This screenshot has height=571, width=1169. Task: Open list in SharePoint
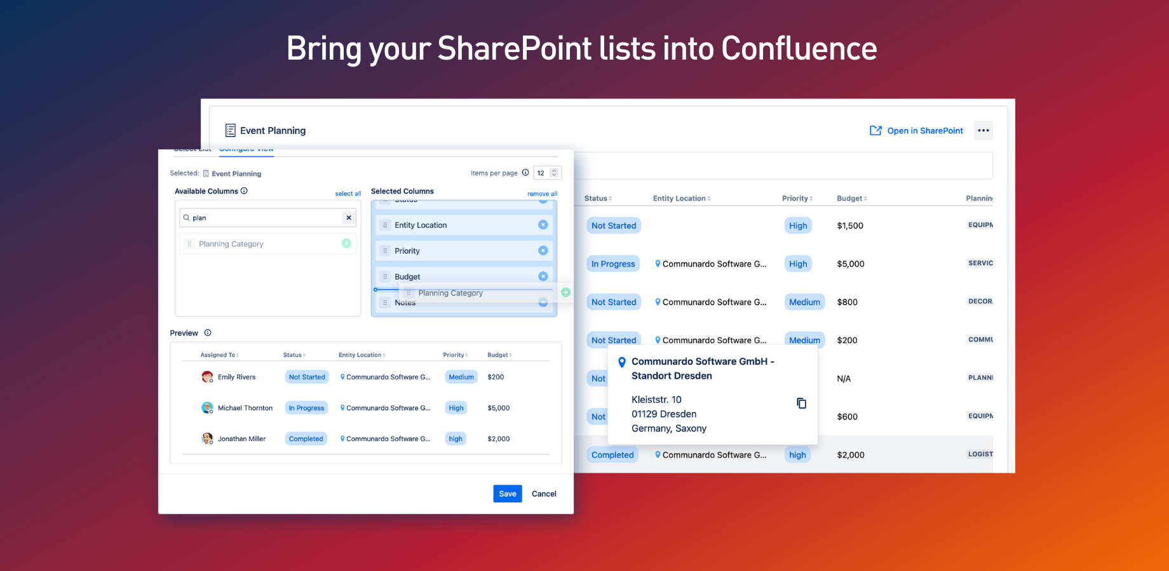tap(916, 131)
